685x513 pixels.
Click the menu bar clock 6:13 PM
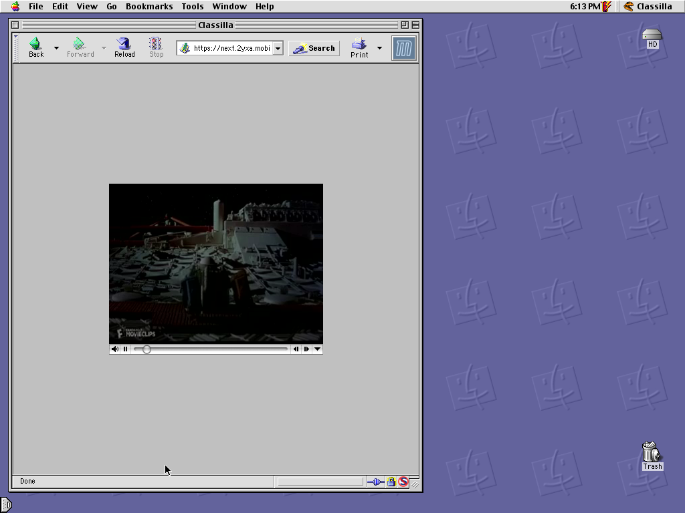click(585, 6)
